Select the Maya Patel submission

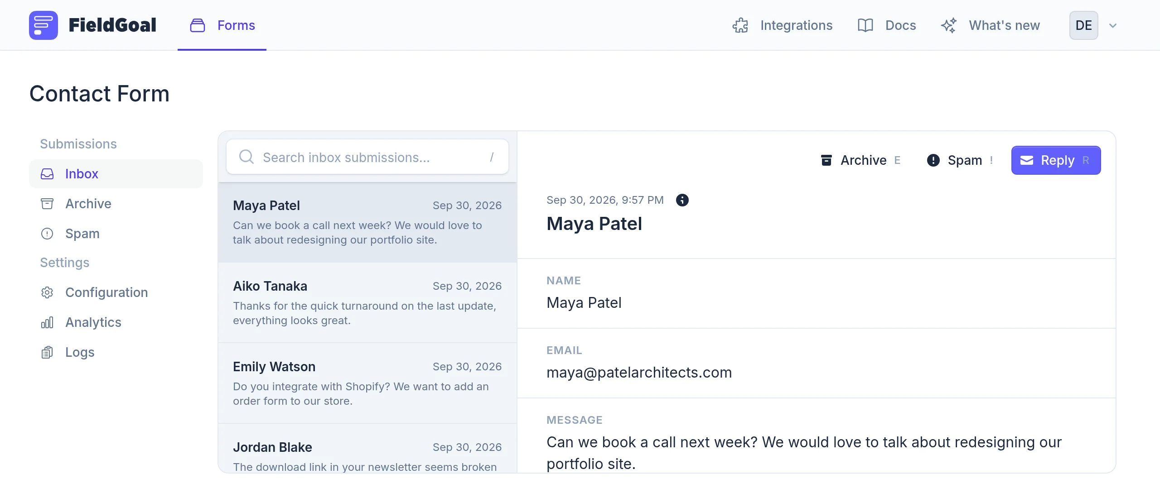[367, 222]
